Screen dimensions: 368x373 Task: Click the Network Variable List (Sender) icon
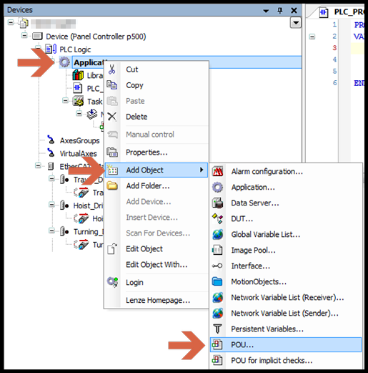coord(217,313)
